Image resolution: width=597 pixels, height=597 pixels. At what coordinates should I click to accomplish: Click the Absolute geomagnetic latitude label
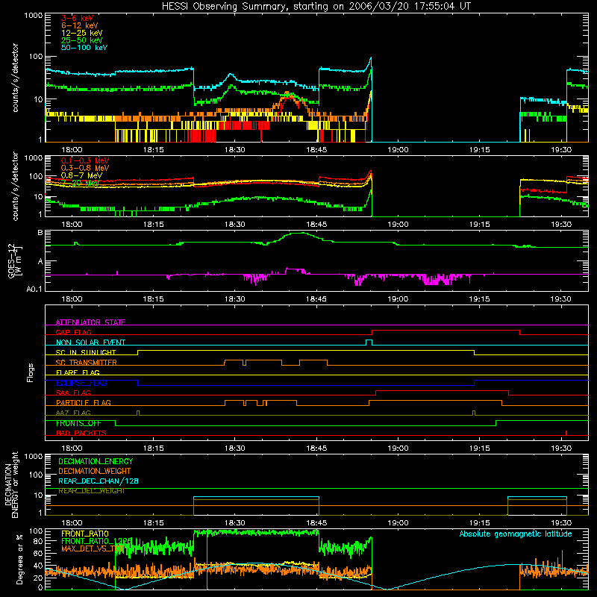[x=516, y=534]
